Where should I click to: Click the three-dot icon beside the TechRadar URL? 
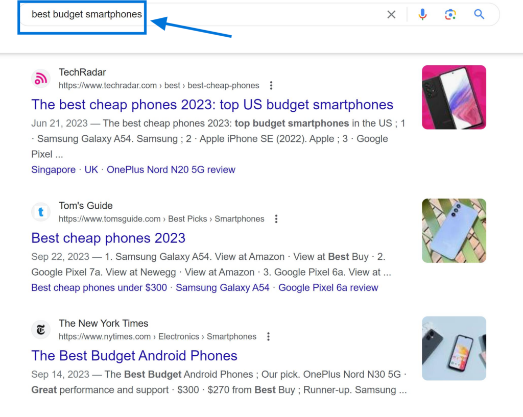coord(271,85)
